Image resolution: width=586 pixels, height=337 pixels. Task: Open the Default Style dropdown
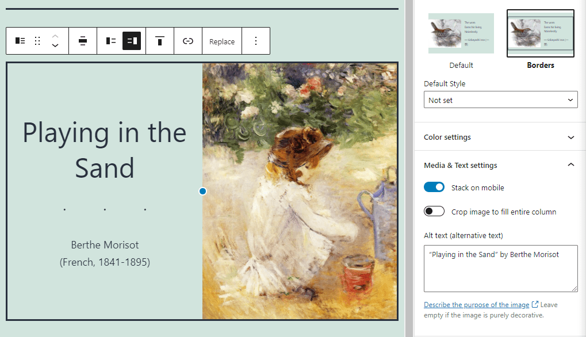(500, 100)
